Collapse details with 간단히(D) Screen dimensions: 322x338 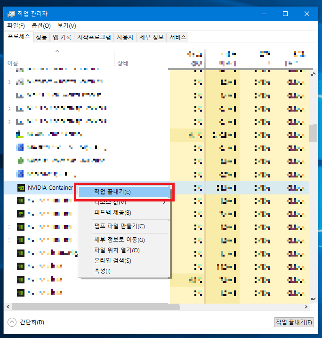[x=26, y=322]
